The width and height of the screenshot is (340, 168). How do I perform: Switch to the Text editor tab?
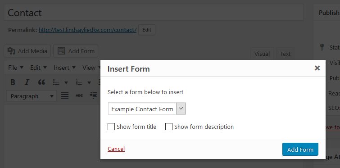click(285, 54)
